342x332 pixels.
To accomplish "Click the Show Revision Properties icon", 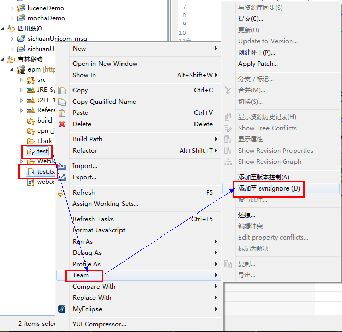I will pos(228,151).
